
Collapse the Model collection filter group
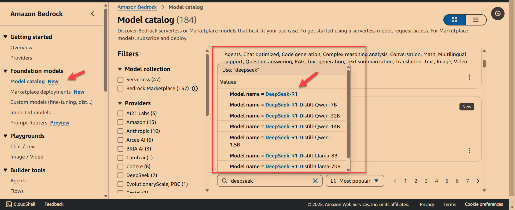tap(120, 69)
